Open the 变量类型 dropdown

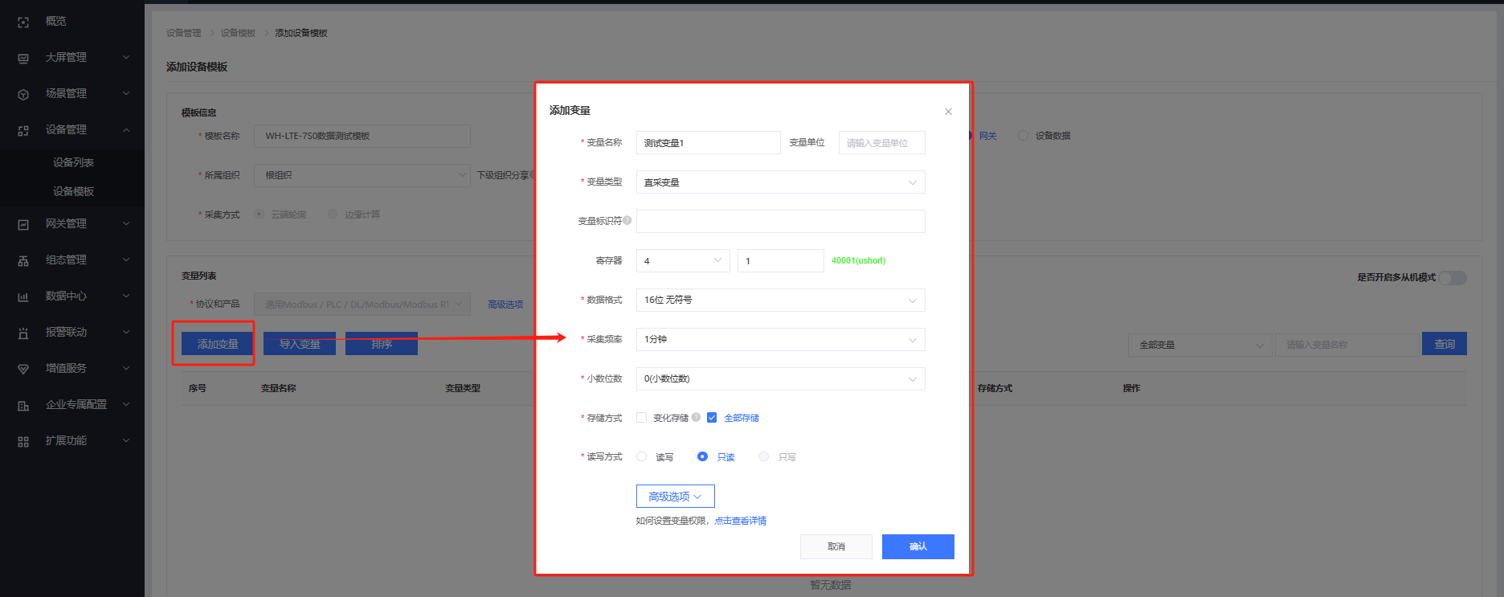coord(780,182)
